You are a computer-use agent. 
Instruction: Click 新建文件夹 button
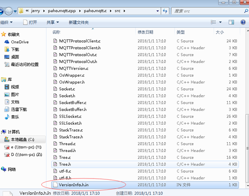pos(79,22)
